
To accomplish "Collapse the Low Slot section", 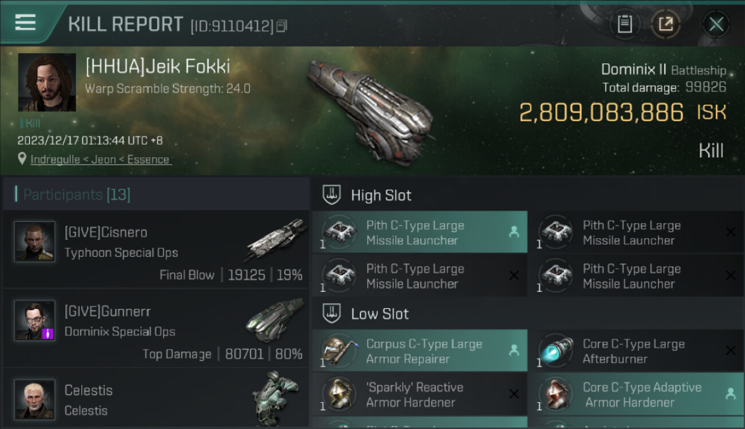I will pyautogui.click(x=331, y=313).
